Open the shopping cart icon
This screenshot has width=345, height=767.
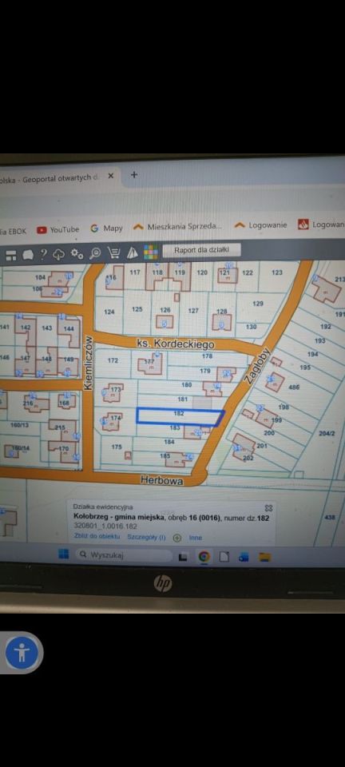point(114,253)
